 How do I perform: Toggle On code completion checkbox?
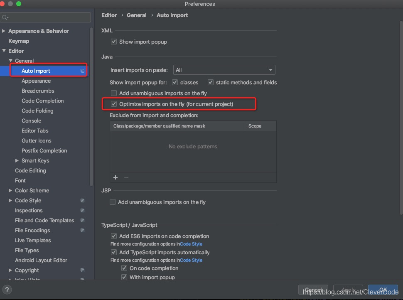pyautogui.click(x=124, y=268)
